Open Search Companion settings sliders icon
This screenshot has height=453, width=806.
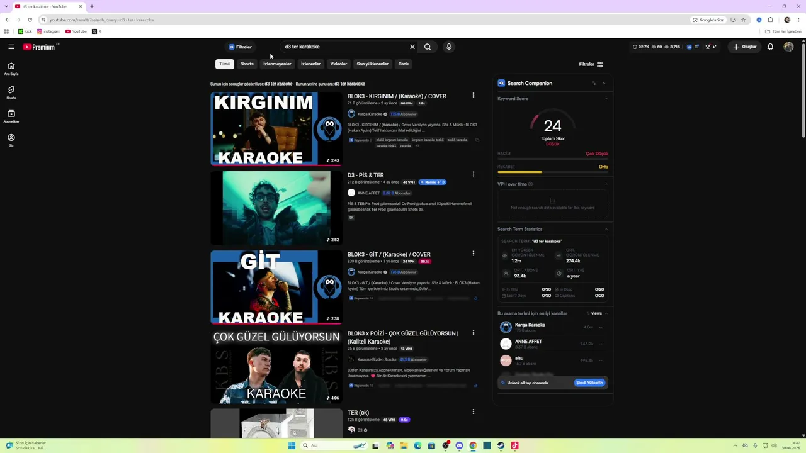click(x=593, y=83)
